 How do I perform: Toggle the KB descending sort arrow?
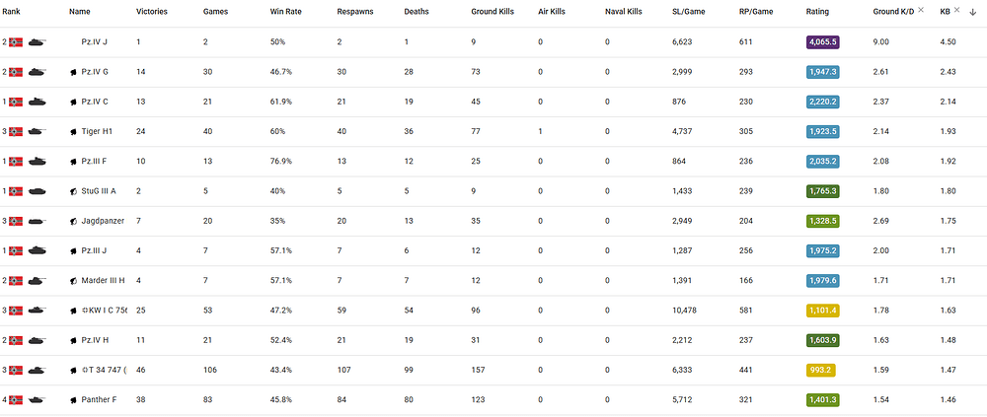[x=972, y=11]
